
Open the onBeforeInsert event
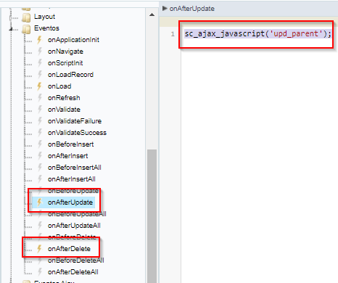pyautogui.click(x=71, y=144)
